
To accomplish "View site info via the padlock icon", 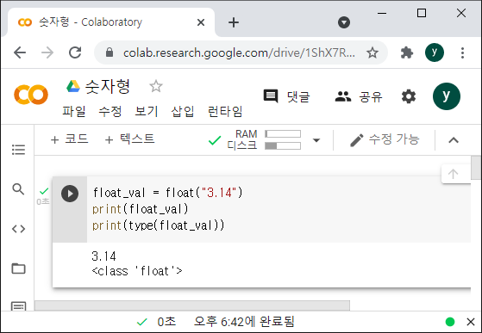I will coord(110,52).
